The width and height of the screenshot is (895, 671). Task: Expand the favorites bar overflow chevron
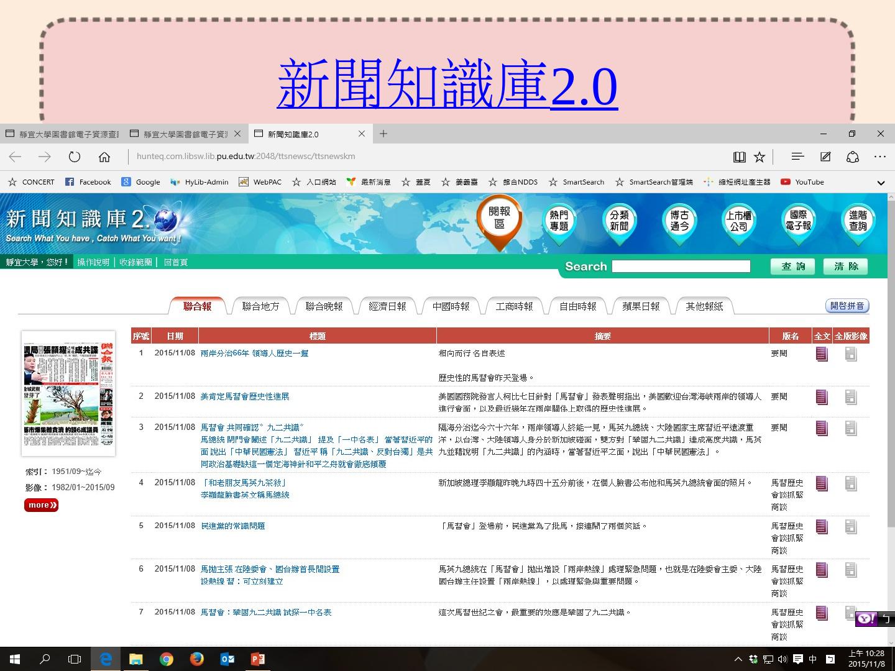pos(880,183)
